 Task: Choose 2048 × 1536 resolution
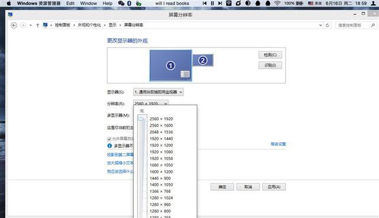(161, 132)
